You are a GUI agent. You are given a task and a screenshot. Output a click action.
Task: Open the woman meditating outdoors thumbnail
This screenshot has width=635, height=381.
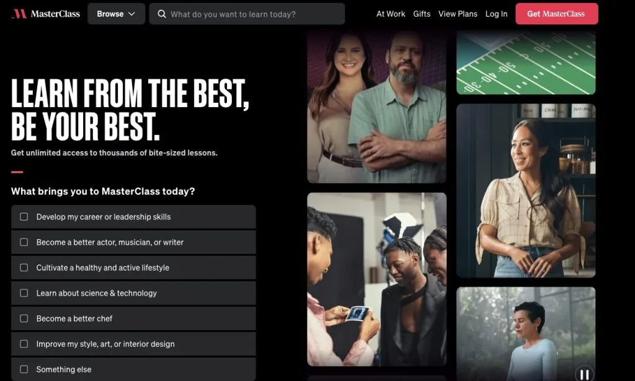(526, 334)
